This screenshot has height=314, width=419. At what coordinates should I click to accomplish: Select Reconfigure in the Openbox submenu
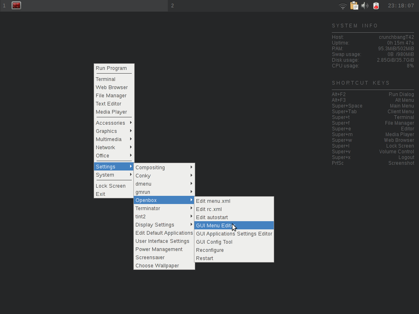click(210, 250)
